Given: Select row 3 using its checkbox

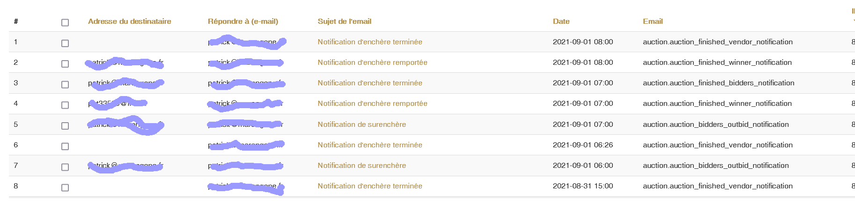Looking at the screenshot, I should click(x=65, y=84).
